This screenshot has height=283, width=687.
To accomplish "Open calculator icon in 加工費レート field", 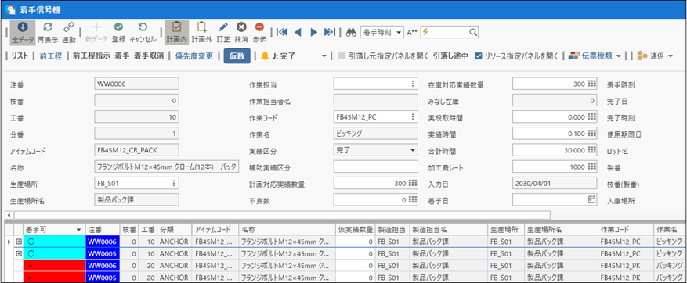I will pos(592,167).
